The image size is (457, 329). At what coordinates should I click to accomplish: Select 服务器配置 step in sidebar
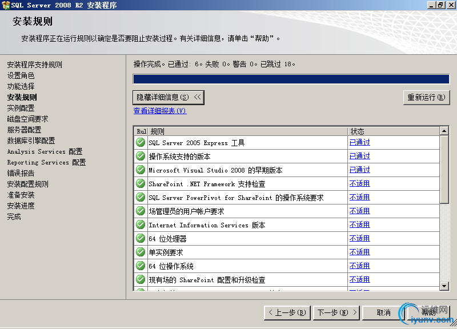pyautogui.click(x=24, y=130)
